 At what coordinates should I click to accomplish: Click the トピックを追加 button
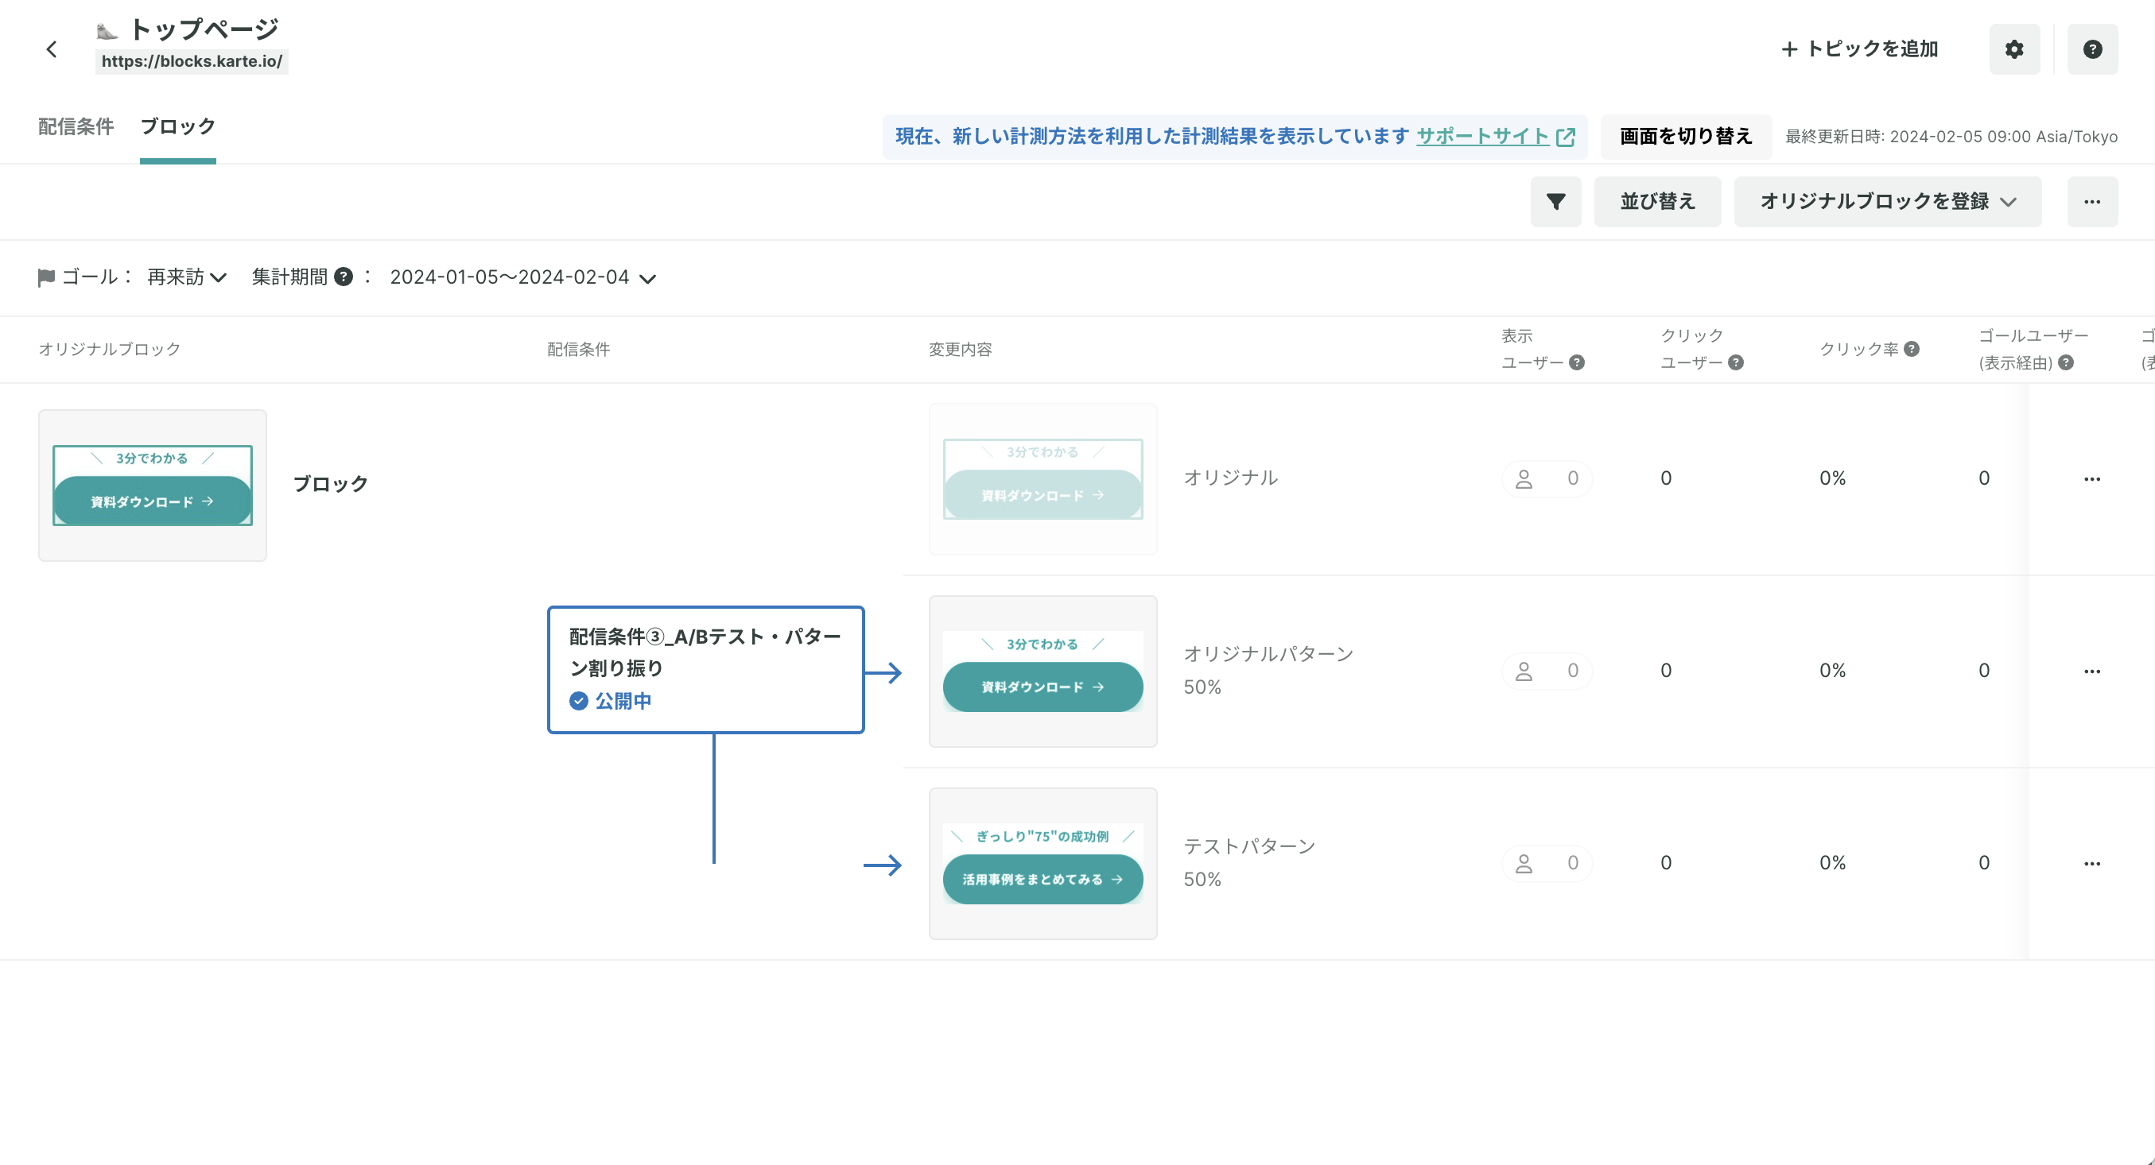(x=1859, y=49)
